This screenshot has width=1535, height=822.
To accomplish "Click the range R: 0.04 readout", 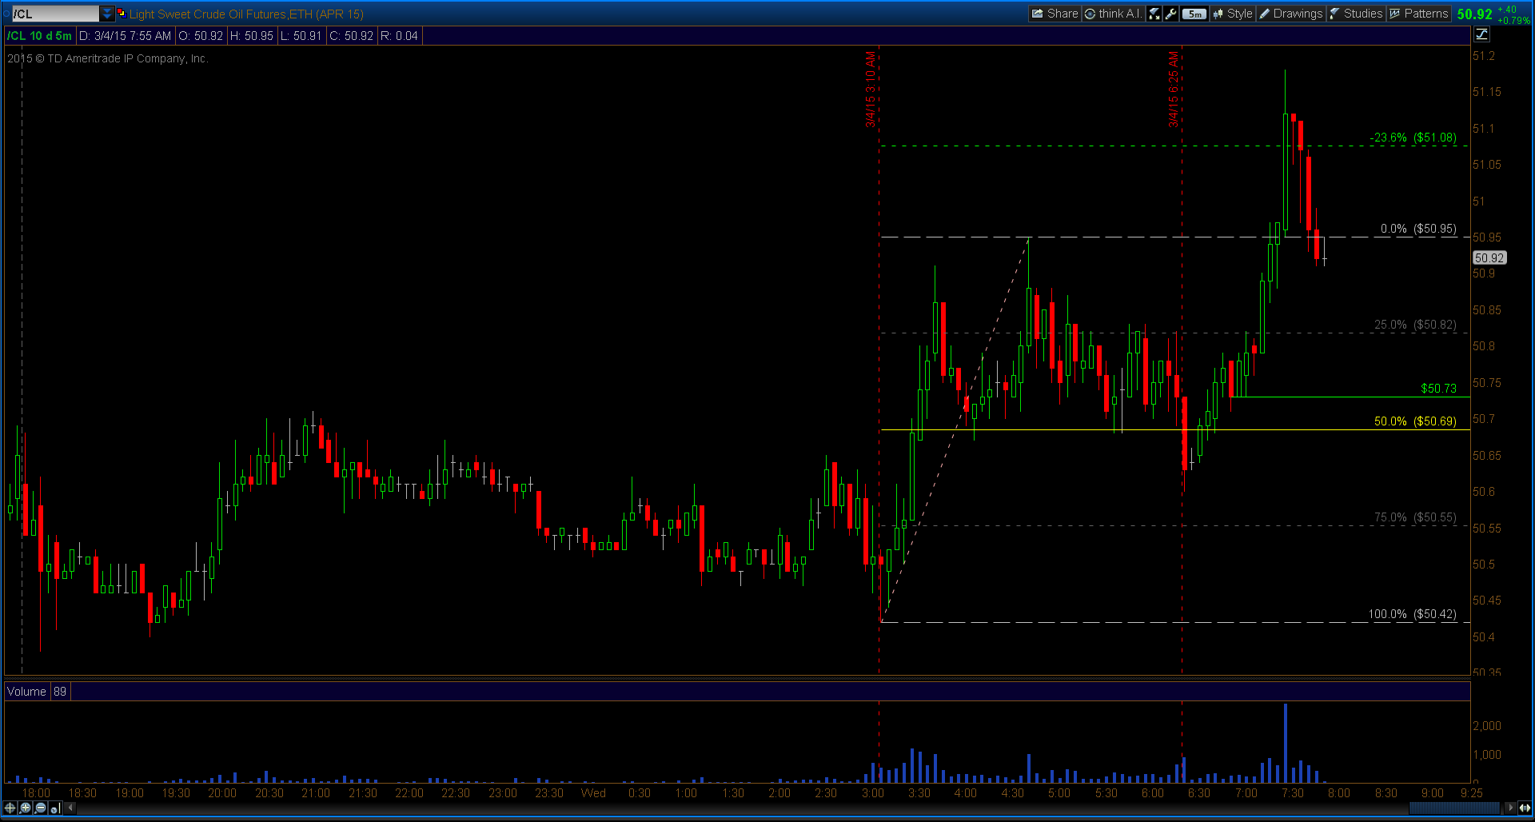I will point(399,36).
